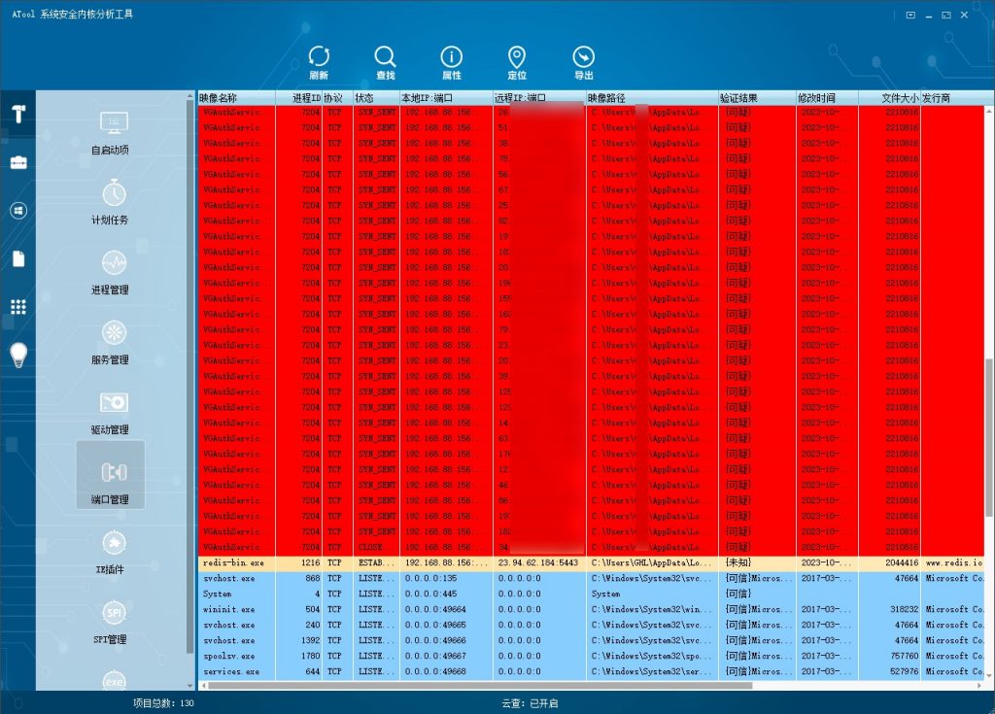
Task: Click local address 0.0.0.0:49667
Action: click(x=435, y=656)
